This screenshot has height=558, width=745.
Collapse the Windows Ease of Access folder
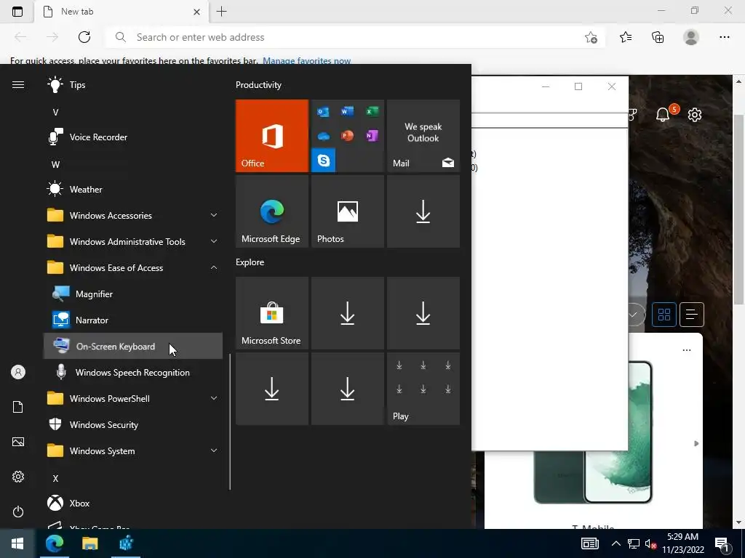133,267
